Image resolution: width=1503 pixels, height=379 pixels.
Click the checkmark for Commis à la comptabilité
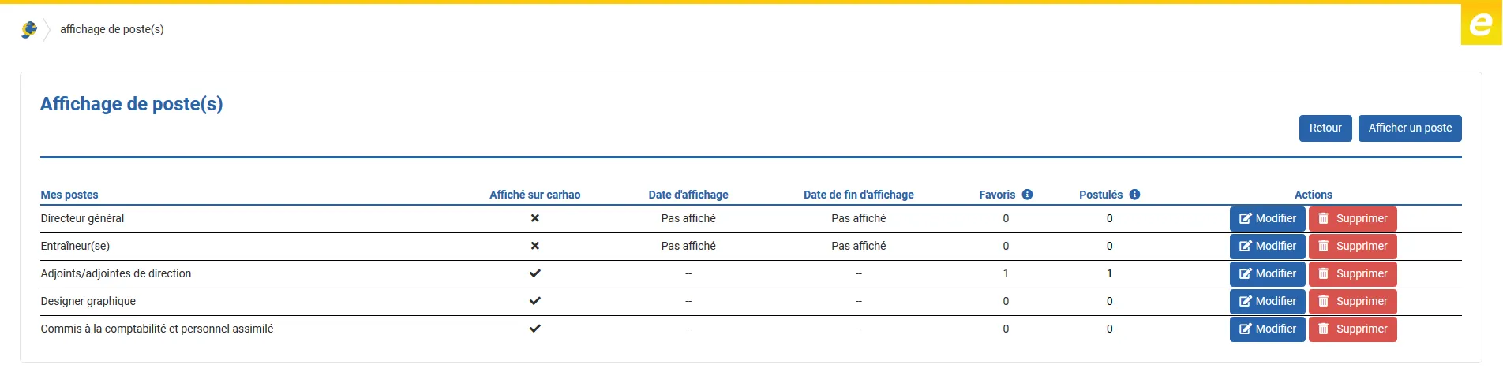click(x=535, y=329)
